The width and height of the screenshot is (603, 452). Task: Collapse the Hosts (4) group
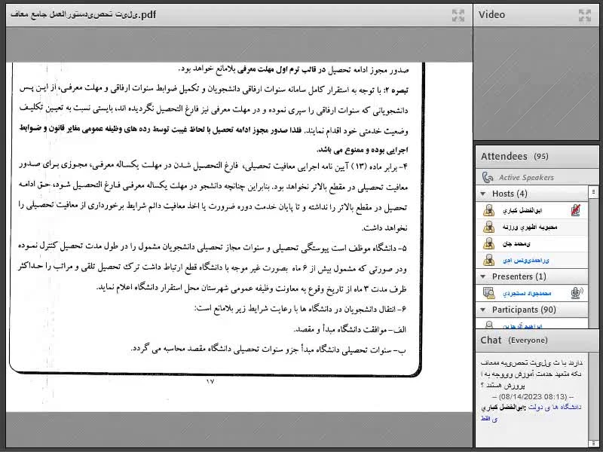[483, 194]
